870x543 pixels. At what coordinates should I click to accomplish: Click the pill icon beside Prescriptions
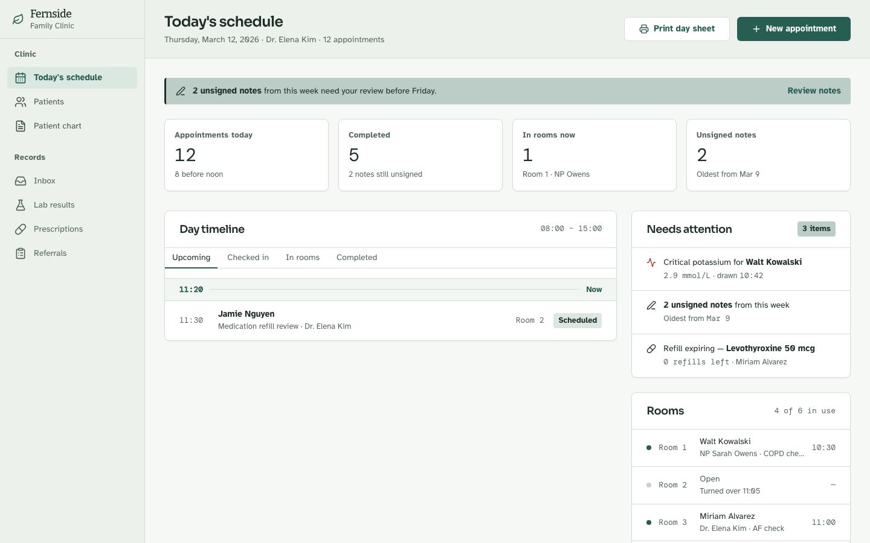coord(21,229)
